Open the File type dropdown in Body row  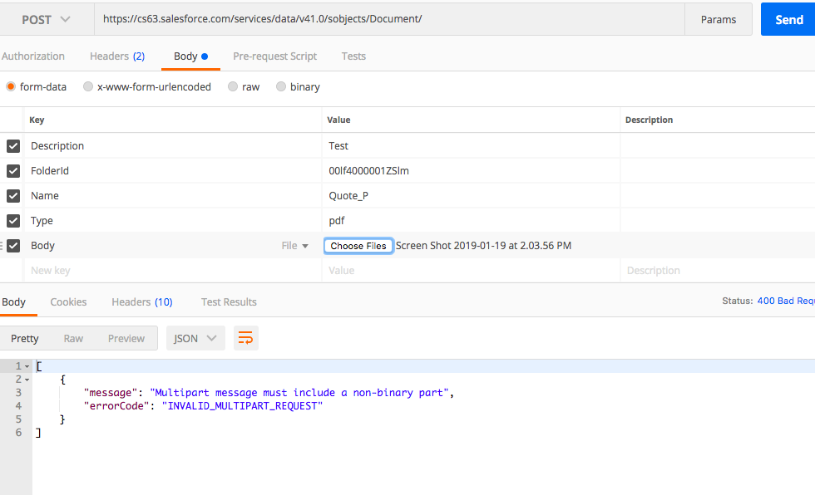(x=294, y=246)
